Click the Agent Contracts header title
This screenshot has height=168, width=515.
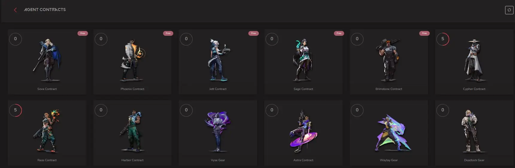tap(45, 10)
